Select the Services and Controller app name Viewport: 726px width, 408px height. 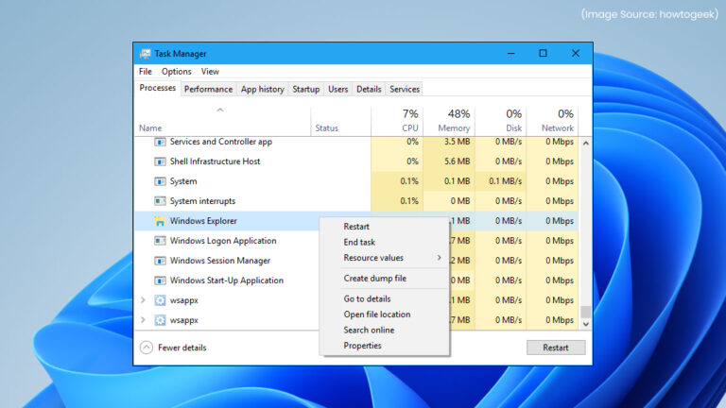[221, 142]
